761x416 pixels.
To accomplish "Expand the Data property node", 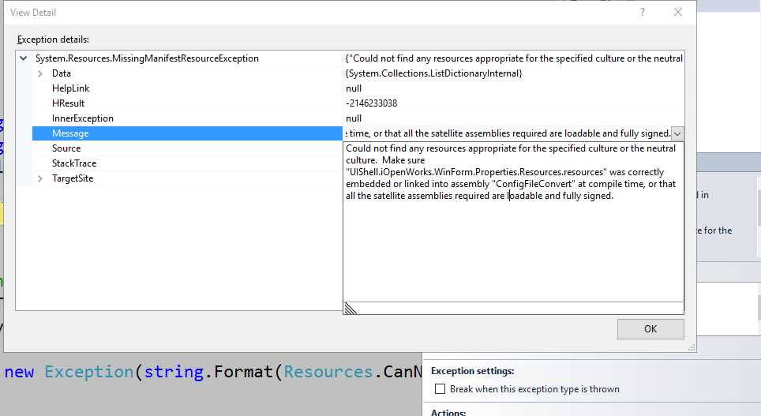I will [x=40, y=73].
